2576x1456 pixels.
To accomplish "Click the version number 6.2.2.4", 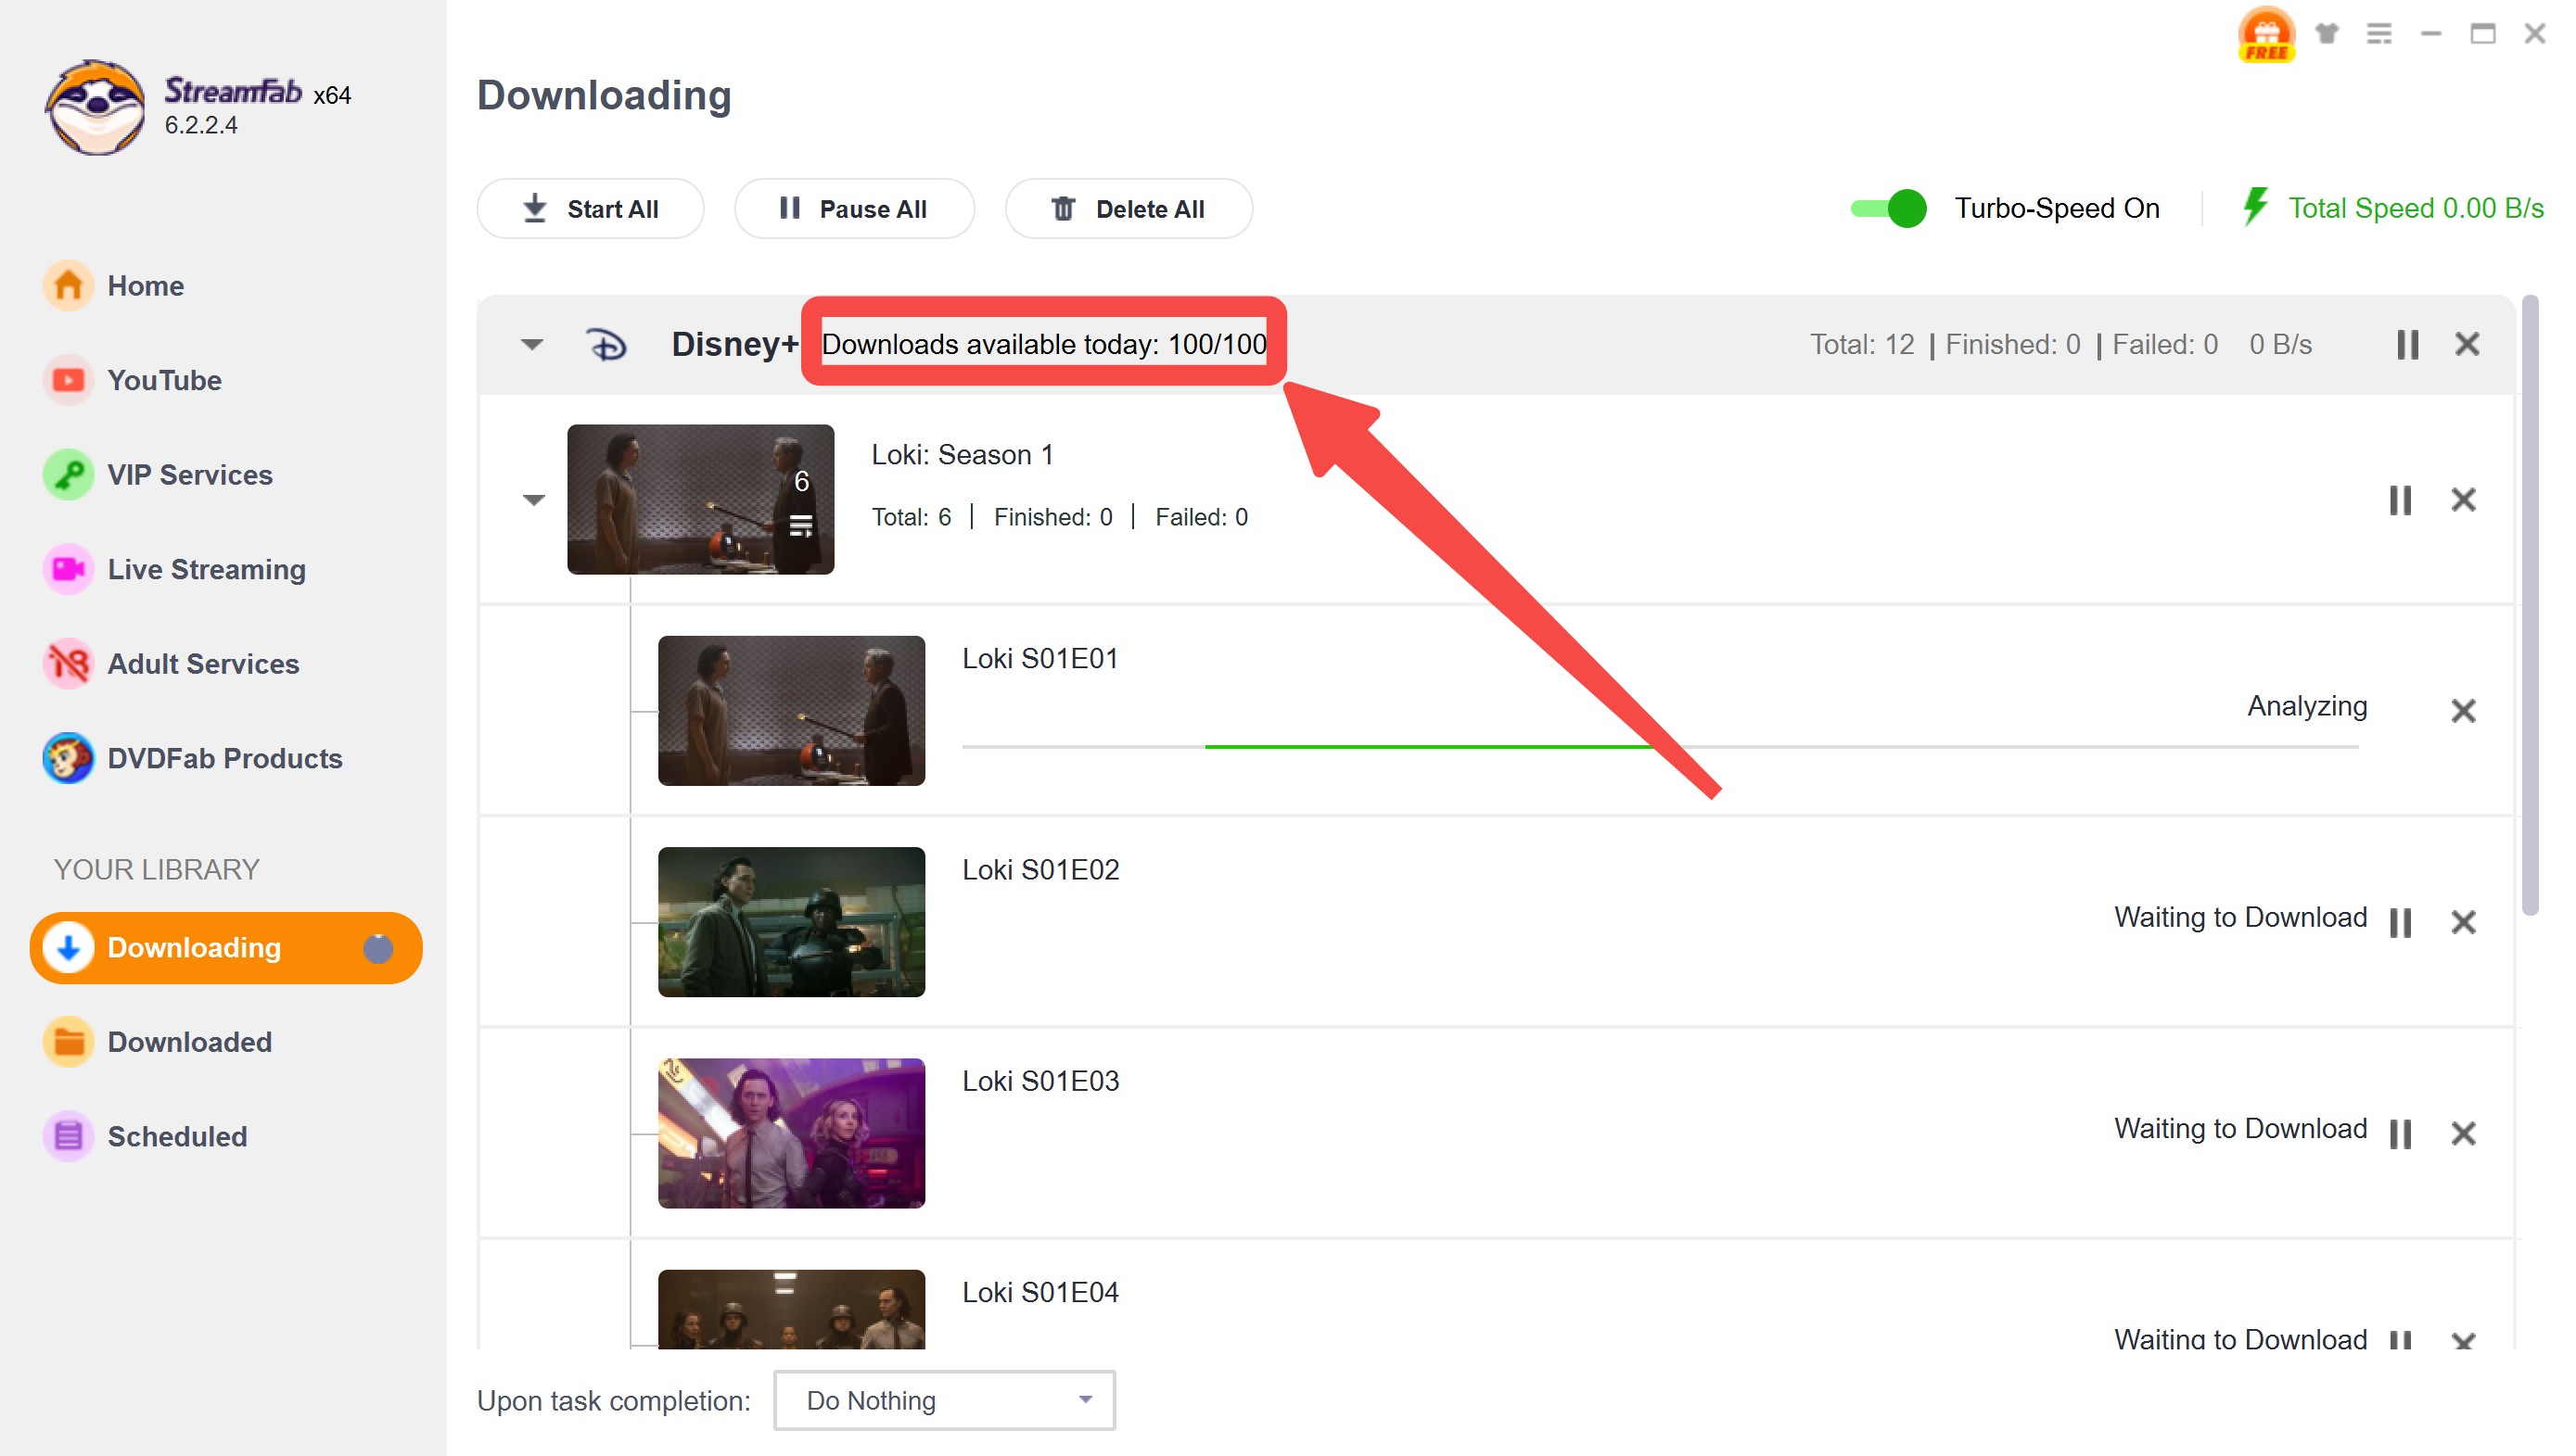I will pyautogui.click(x=201, y=125).
